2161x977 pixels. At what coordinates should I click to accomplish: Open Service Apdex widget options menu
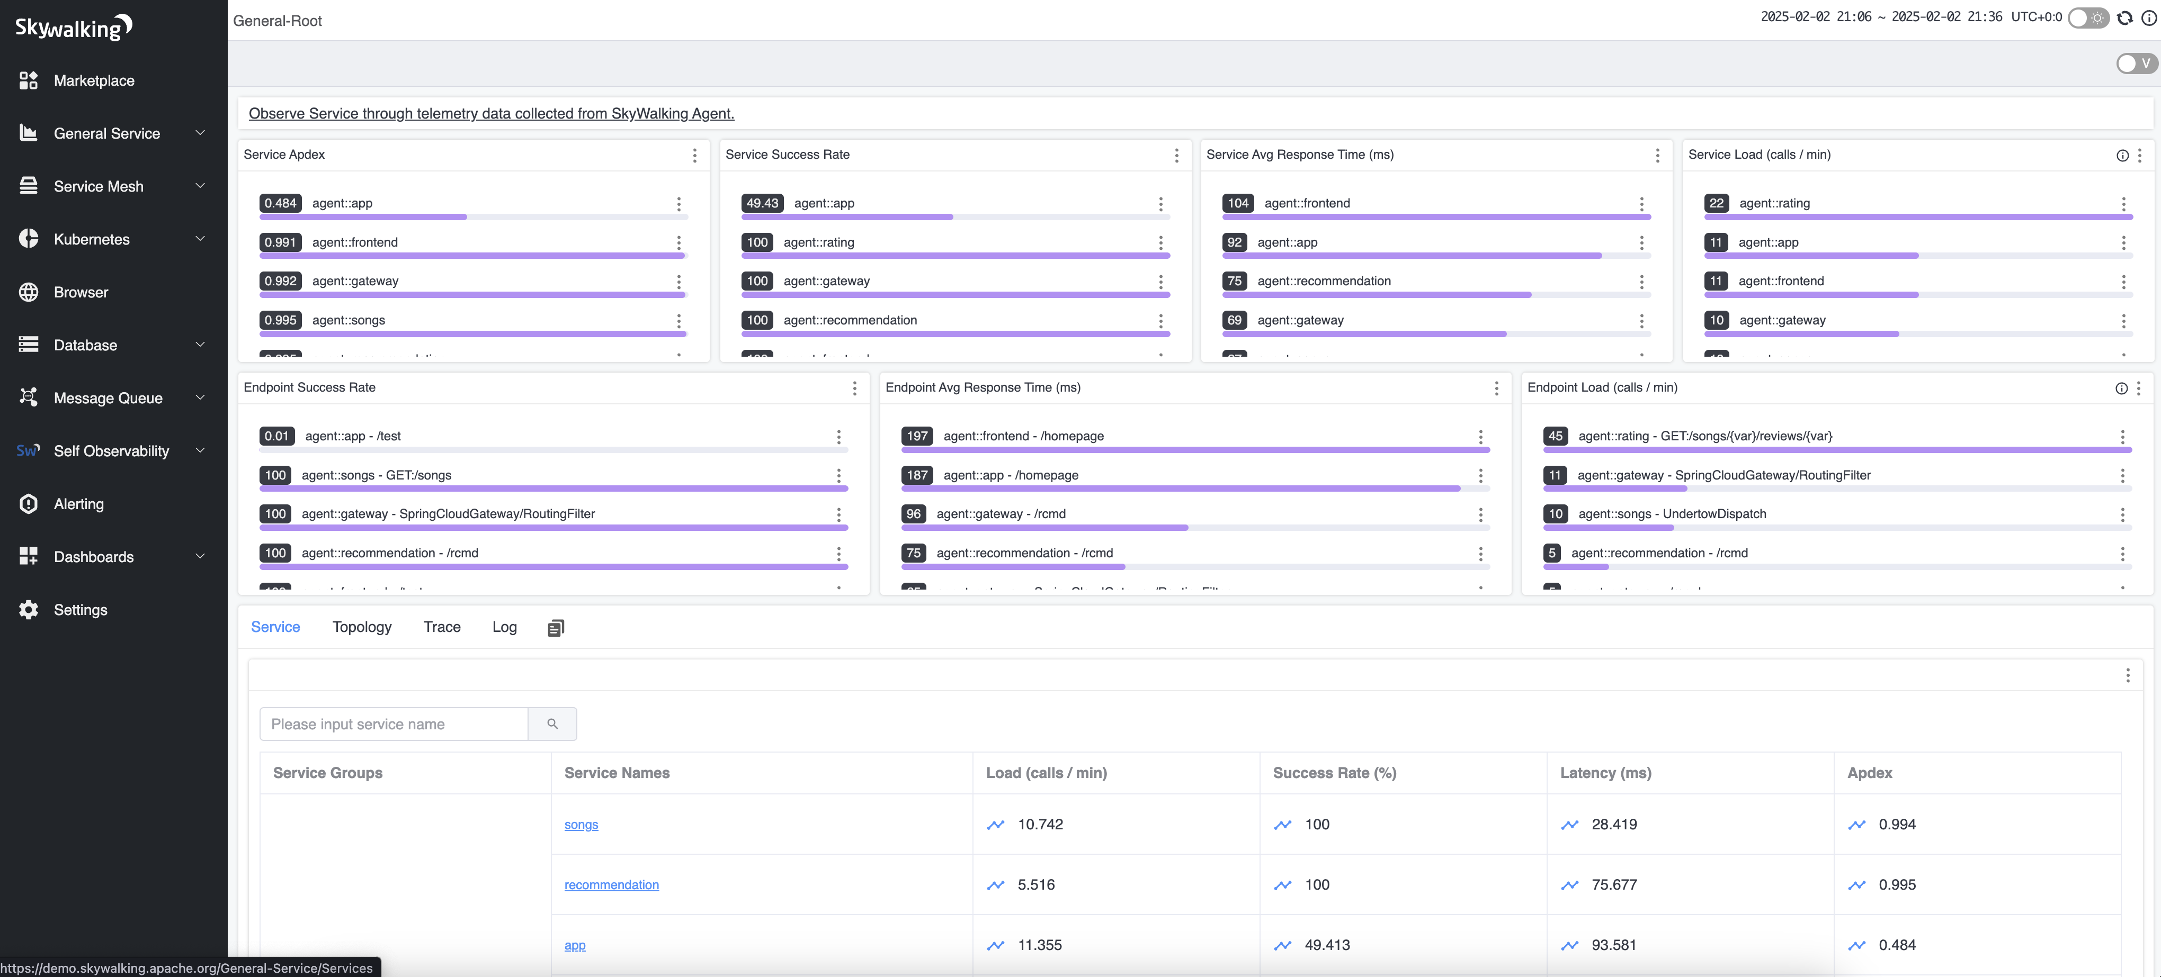[x=694, y=155]
